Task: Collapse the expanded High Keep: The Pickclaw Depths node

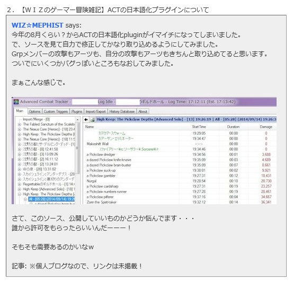Action: pos(19,194)
